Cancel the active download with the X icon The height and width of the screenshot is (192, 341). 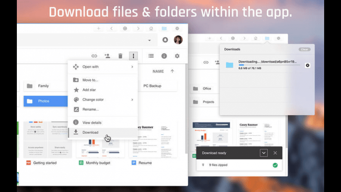308,65
